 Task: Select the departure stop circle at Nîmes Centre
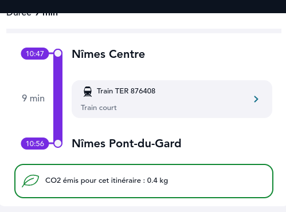[x=58, y=53]
